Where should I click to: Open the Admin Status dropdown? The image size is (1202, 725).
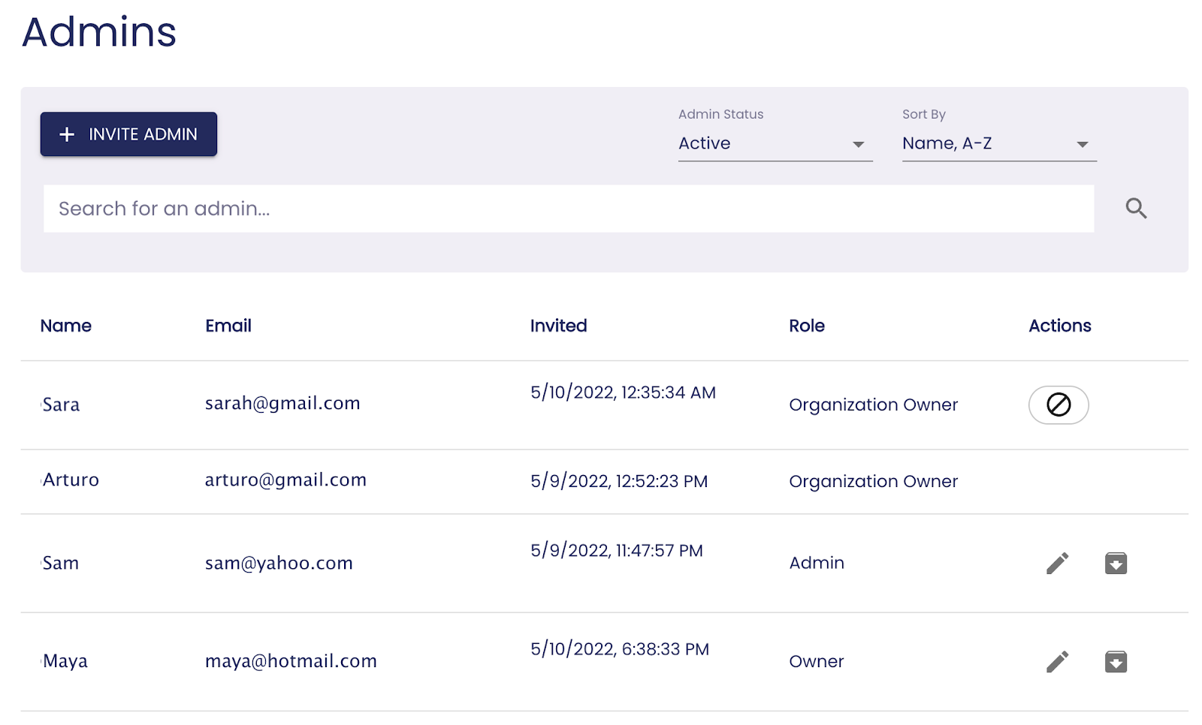click(x=775, y=143)
